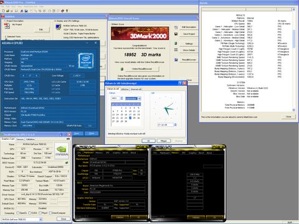The image size is (299, 224).
Task: Click the green icon beside Settings
Action: coord(176,44)
